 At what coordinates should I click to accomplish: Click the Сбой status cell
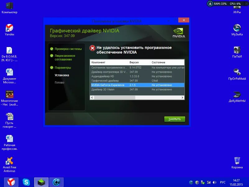click(x=155, y=81)
